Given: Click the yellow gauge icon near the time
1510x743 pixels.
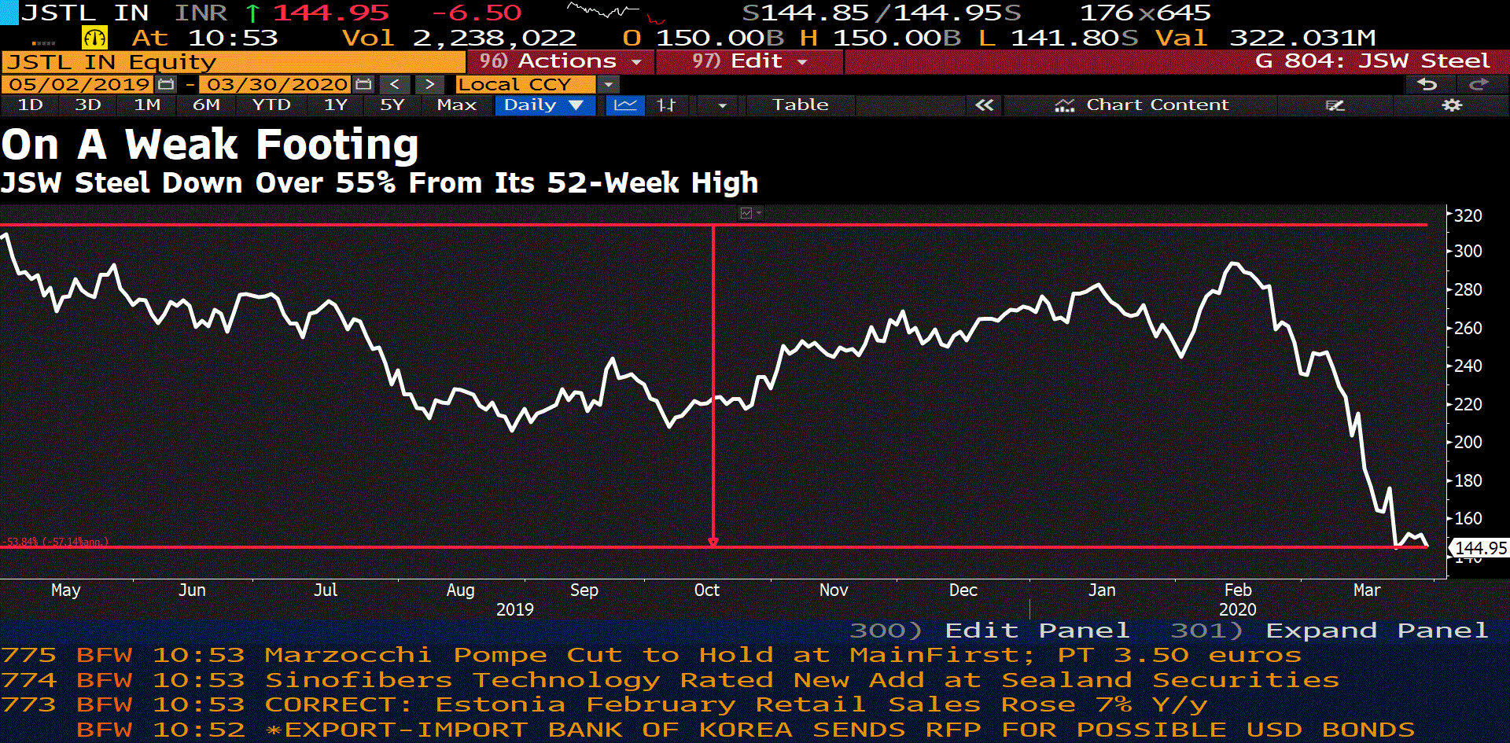Looking at the screenshot, I should (x=94, y=38).
